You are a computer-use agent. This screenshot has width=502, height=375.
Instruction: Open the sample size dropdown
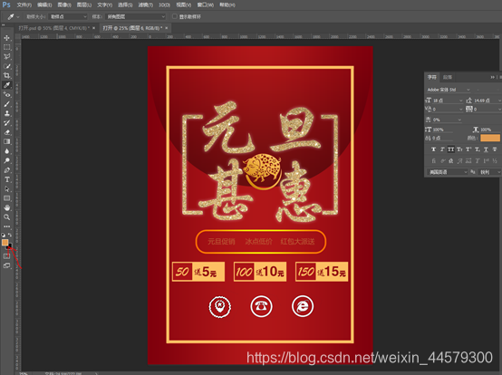point(68,16)
